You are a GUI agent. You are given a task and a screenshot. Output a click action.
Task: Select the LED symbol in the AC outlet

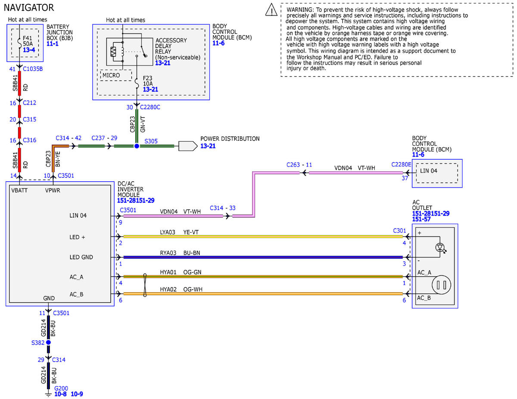pos(440,247)
